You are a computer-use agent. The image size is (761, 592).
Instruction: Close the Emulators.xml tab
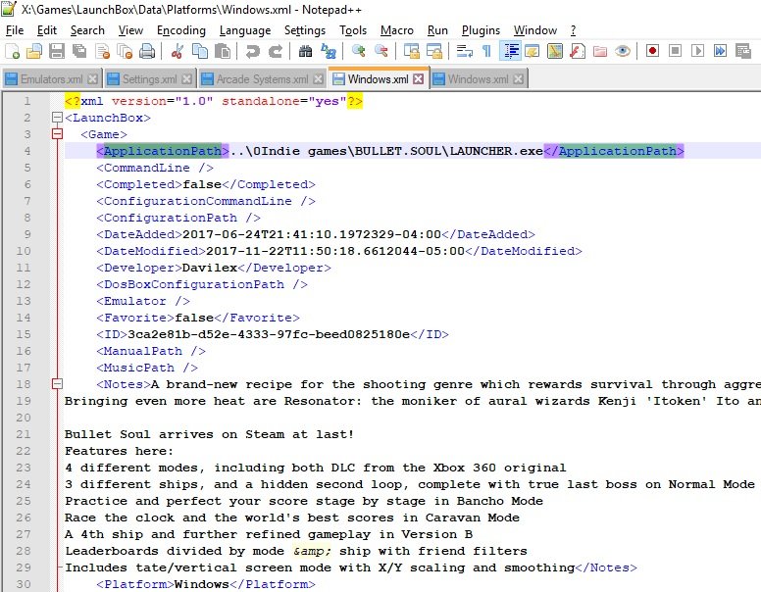coord(93,79)
